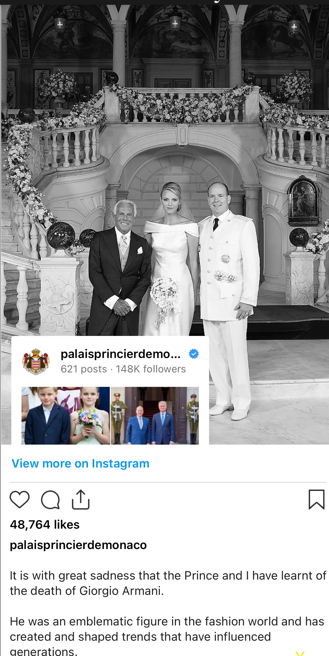
Task: Click the caption mentioning Giorgio Armani
Action: pos(168,583)
